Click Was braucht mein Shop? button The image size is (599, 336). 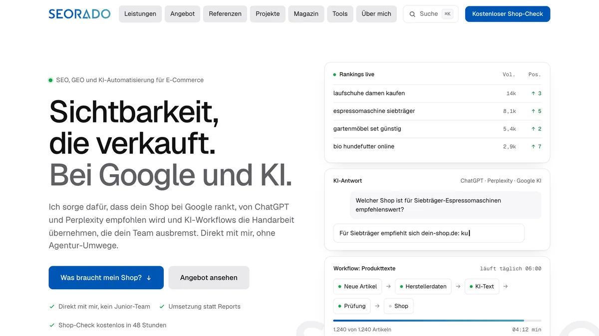pos(106,278)
